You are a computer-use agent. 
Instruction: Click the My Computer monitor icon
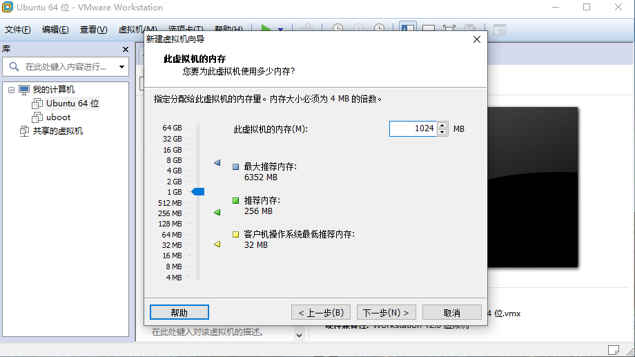pyautogui.click(x=24, y=90)
